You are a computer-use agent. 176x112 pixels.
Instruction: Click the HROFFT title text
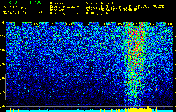coord(17,2)
